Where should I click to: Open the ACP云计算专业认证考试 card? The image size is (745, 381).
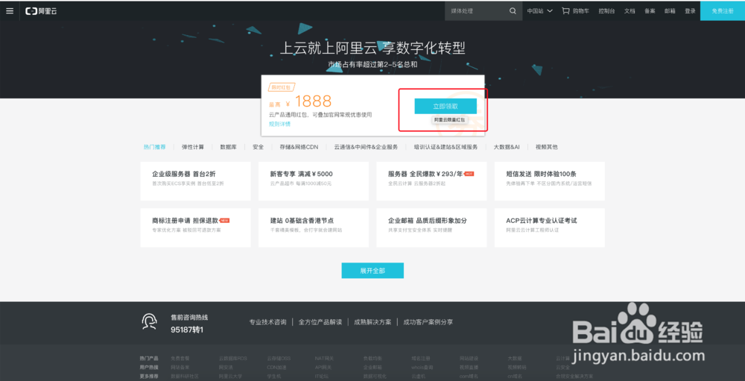549,227
